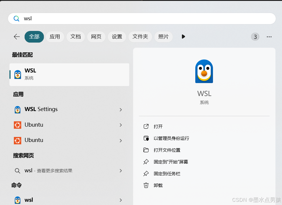Open the first Ubuntu app result

(x=69, y=125)
